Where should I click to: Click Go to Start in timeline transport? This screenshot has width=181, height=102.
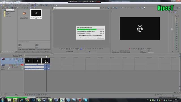39,95
